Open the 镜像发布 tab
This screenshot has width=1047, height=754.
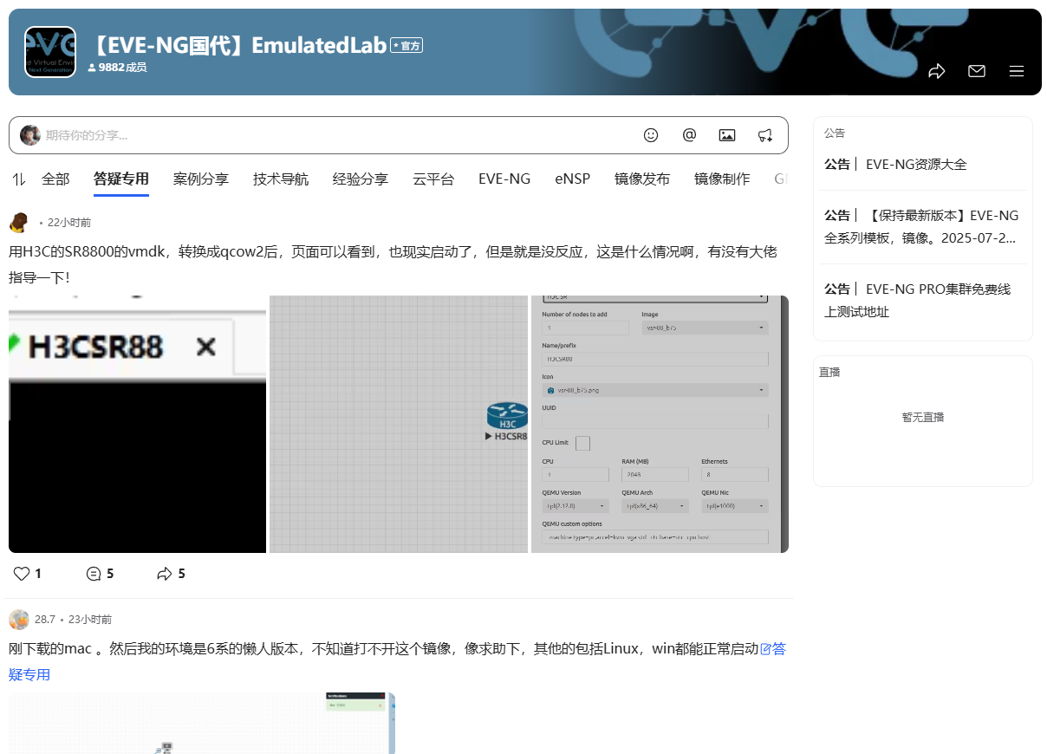point(642,179)
